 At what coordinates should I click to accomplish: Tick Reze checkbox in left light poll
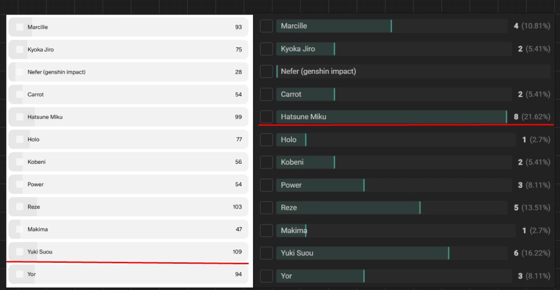pos(20,207)
